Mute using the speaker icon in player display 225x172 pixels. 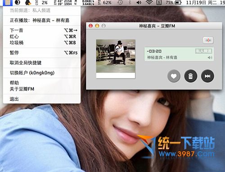click(x=210, y=58)
